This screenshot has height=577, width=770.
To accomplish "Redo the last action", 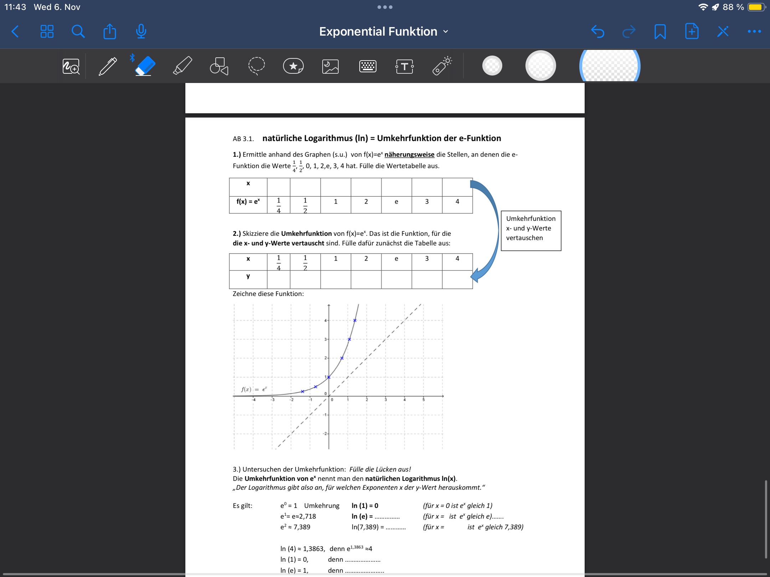I will 629,31.
